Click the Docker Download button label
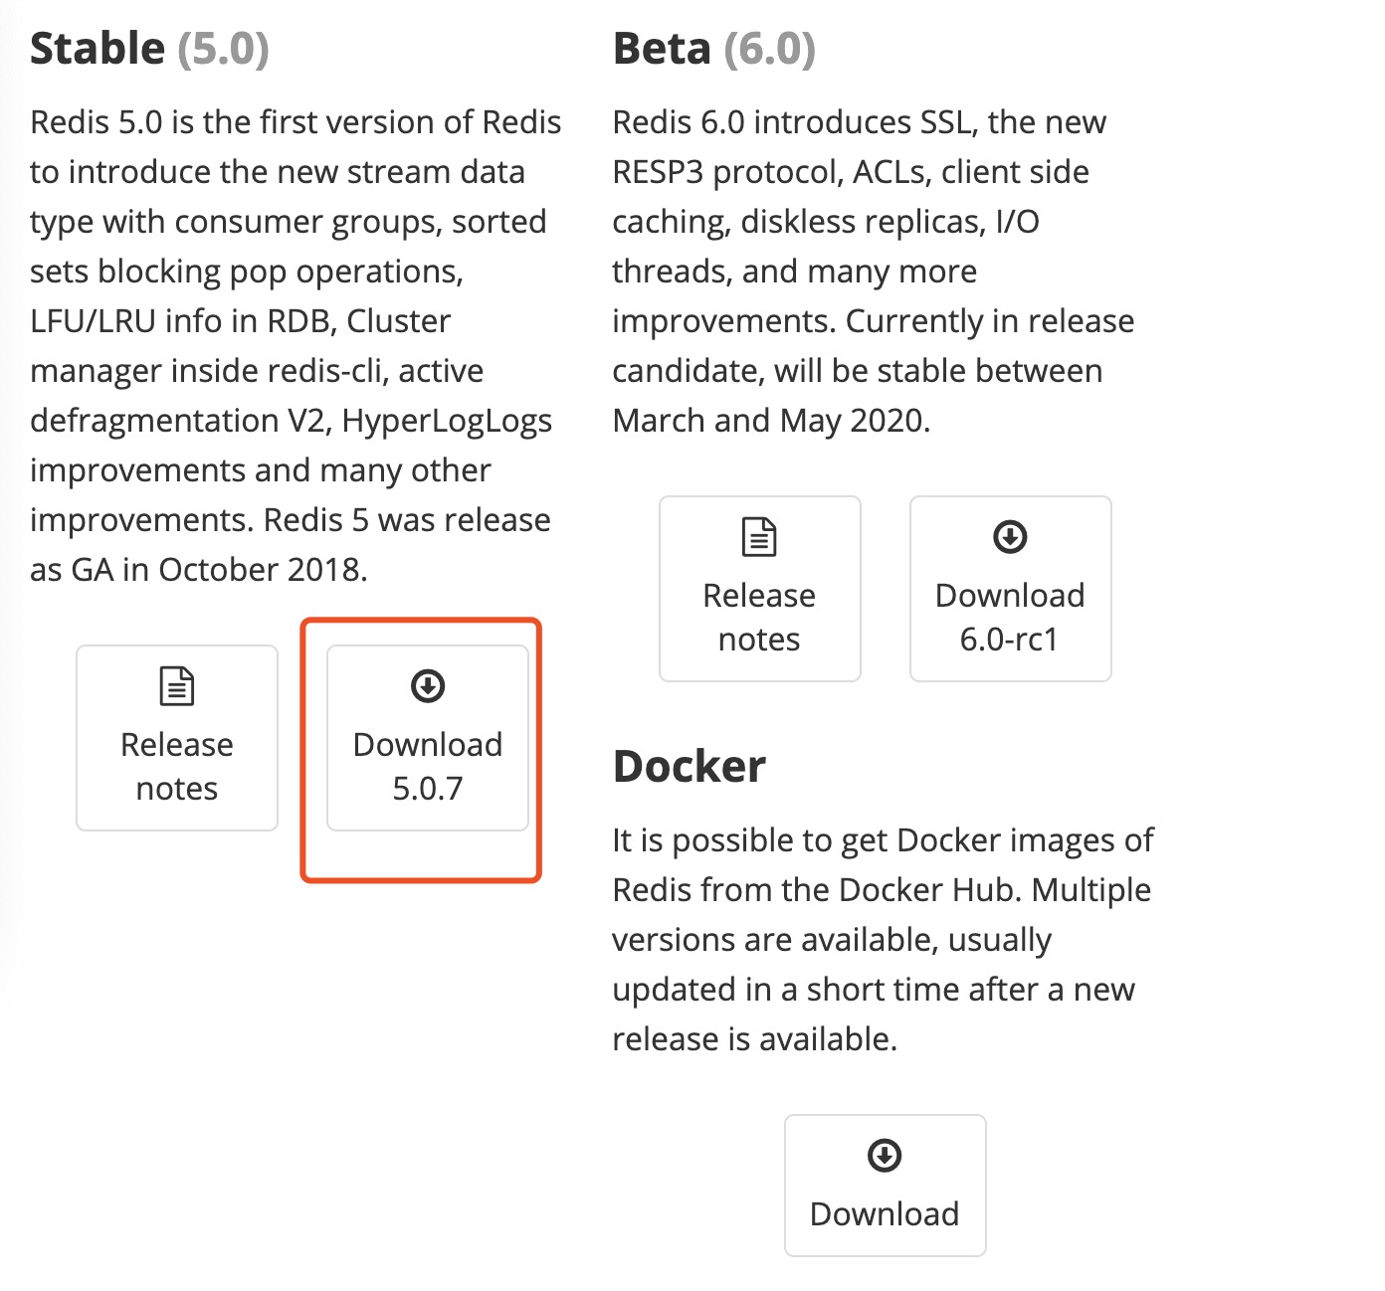The width and height of the screenshot is (1385, 1291). click(x=885, y=1214)
